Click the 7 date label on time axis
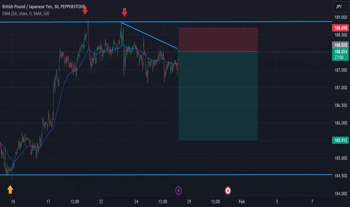 point(312,202)
